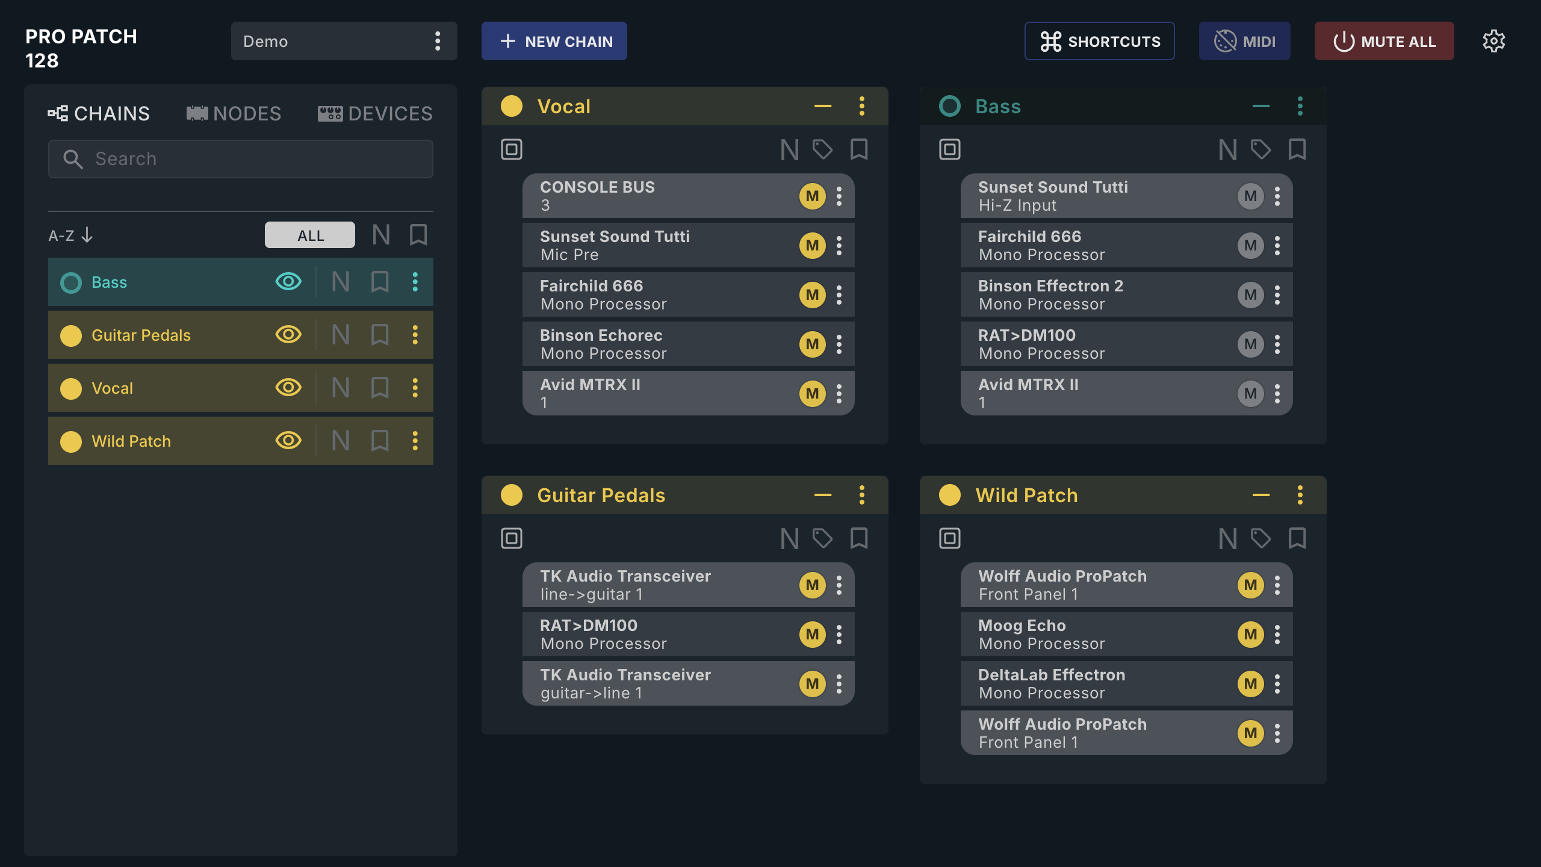Click the N icon in Wild Patch chain toolbar
The height and width of the screenshot is (867, 1541).
click(1227, 538)
